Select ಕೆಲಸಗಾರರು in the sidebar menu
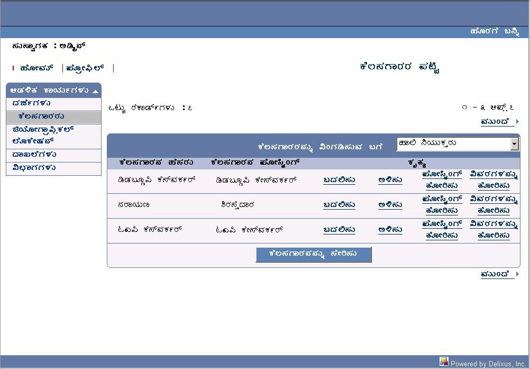Viewport: 530px width, 369px height. [x=41, y=116]
